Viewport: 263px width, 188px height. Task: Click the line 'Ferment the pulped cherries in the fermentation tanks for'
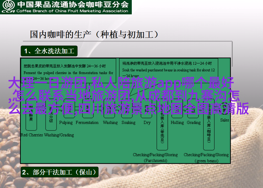[68, 73]
